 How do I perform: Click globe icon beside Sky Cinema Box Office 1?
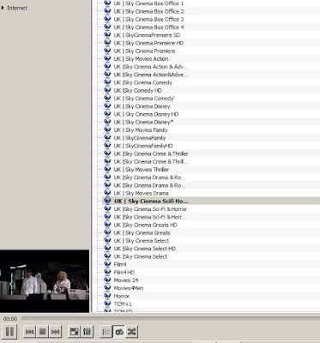click(x=107, y=3)
